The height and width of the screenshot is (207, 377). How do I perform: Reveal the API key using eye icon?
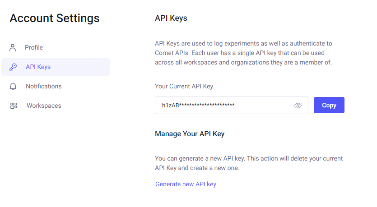[x=298, y=106]
